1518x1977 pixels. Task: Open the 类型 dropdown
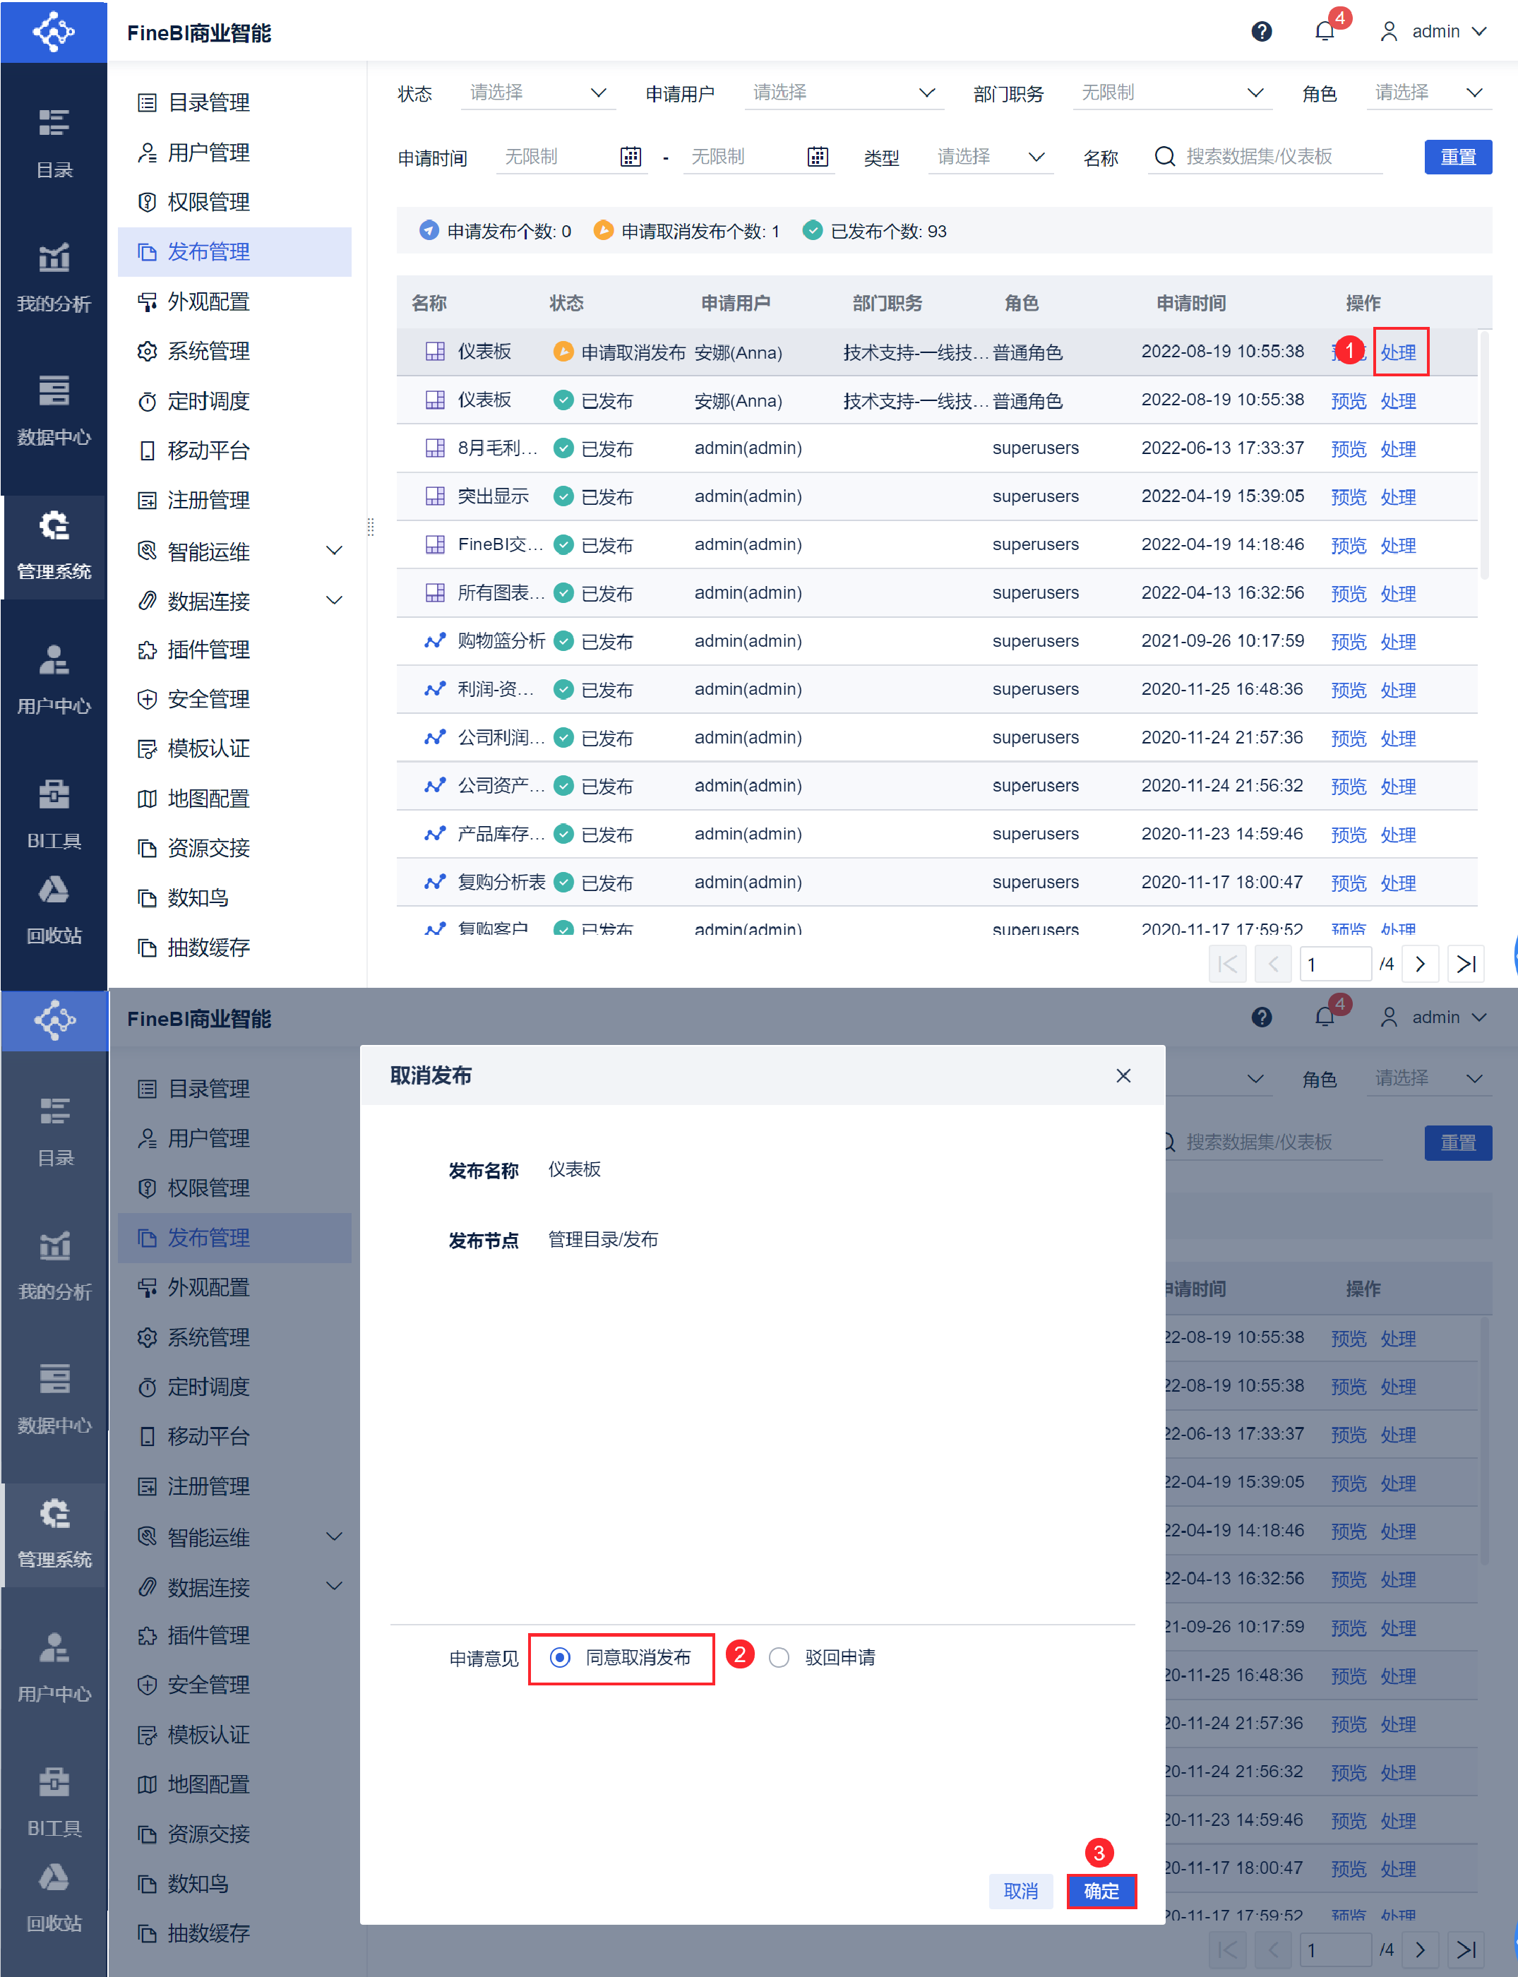(991, 157)
